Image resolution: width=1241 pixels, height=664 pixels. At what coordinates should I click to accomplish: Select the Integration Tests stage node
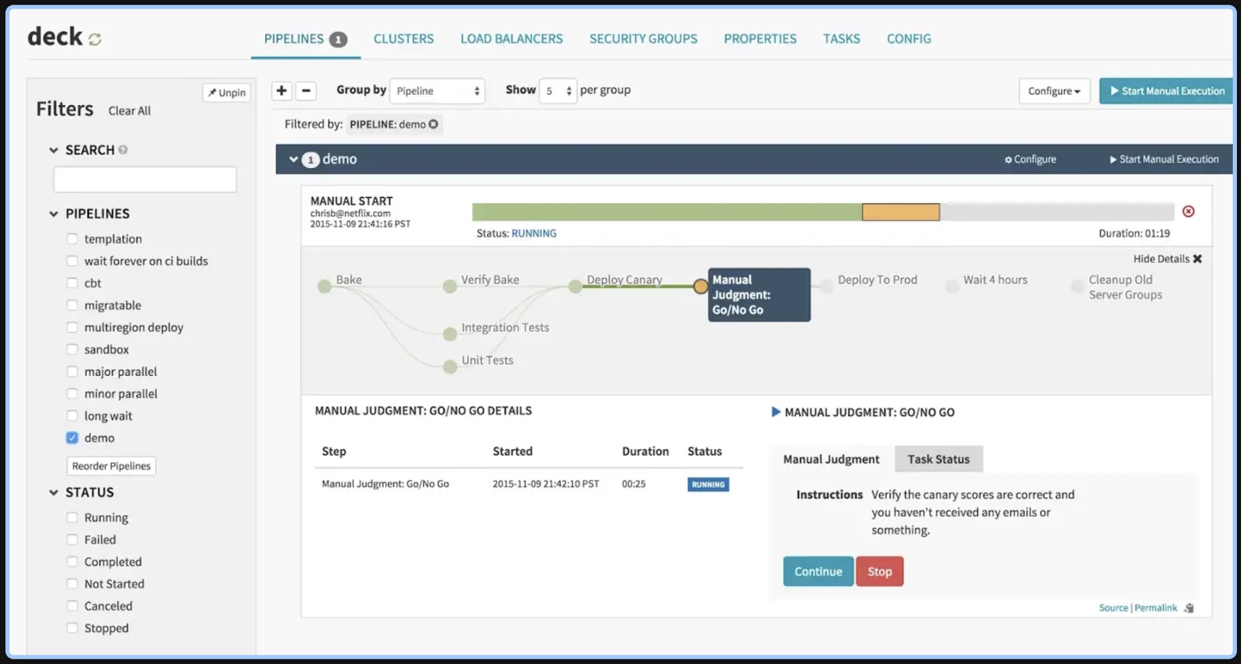click(450, 334)
